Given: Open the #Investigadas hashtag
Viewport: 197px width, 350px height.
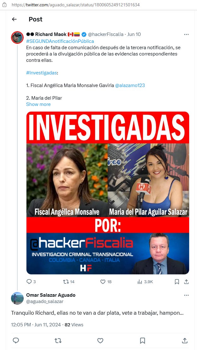Looking at the screenshot, I should click(x=42, y=73).
